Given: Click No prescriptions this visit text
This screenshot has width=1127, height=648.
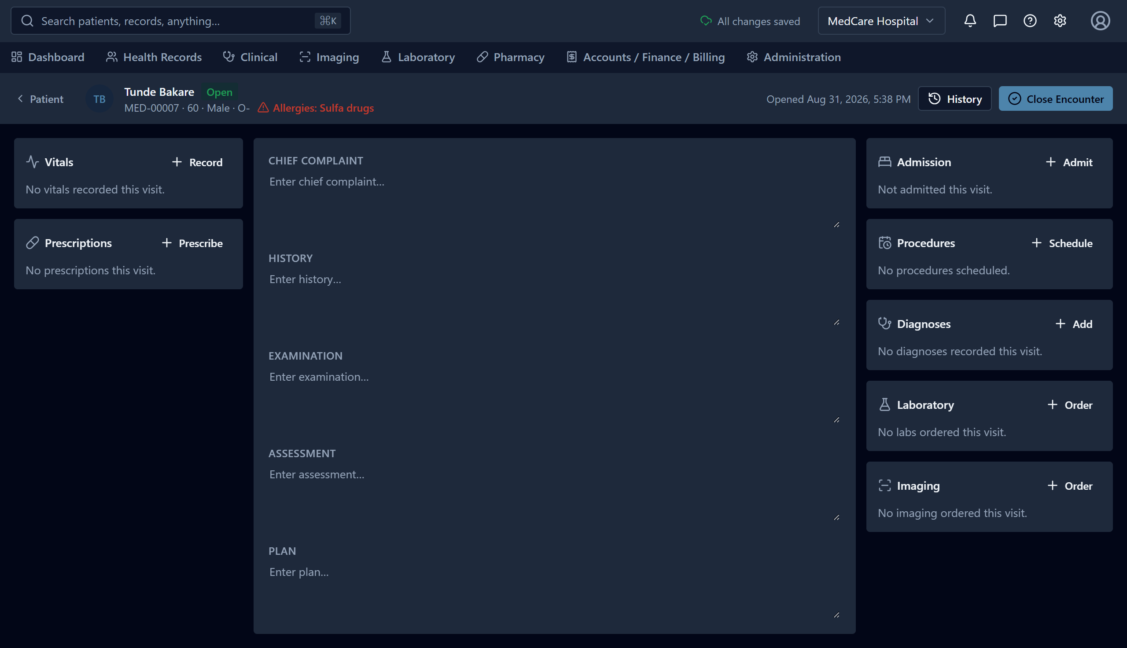Looking at the screenshot, I should coord(90,270).
